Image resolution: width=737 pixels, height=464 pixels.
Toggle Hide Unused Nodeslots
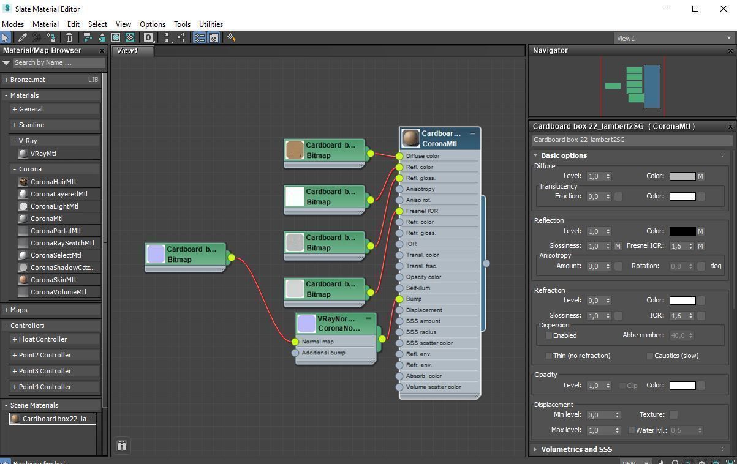coord(101,37)
